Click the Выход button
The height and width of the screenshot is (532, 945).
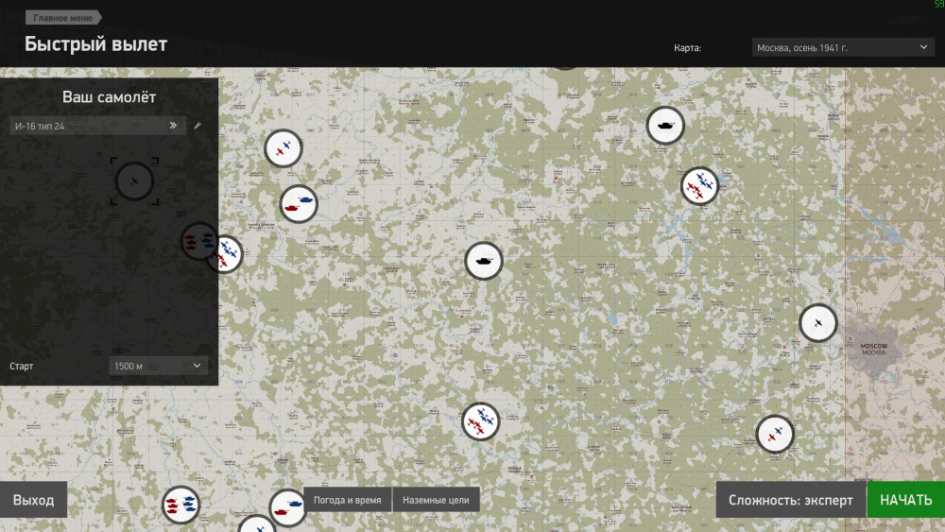[x=33, y=500]
